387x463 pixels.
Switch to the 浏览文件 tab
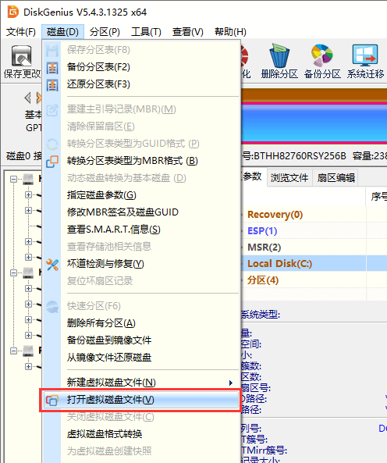289,177
